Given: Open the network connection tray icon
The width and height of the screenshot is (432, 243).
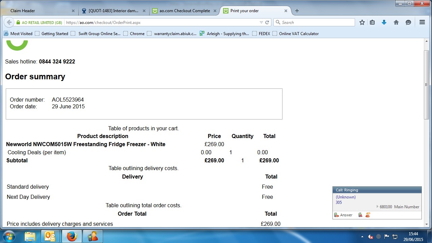Looking at the screenshot, I should pos(395,237).
